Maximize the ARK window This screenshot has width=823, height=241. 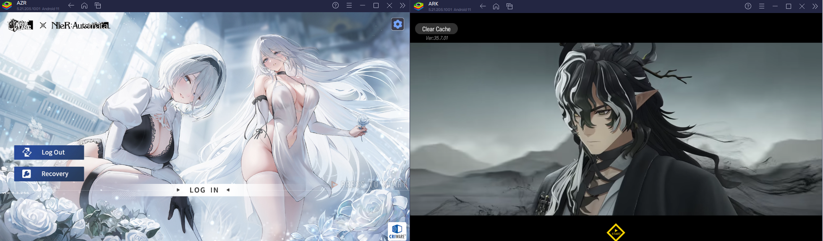tap(788, 6)
